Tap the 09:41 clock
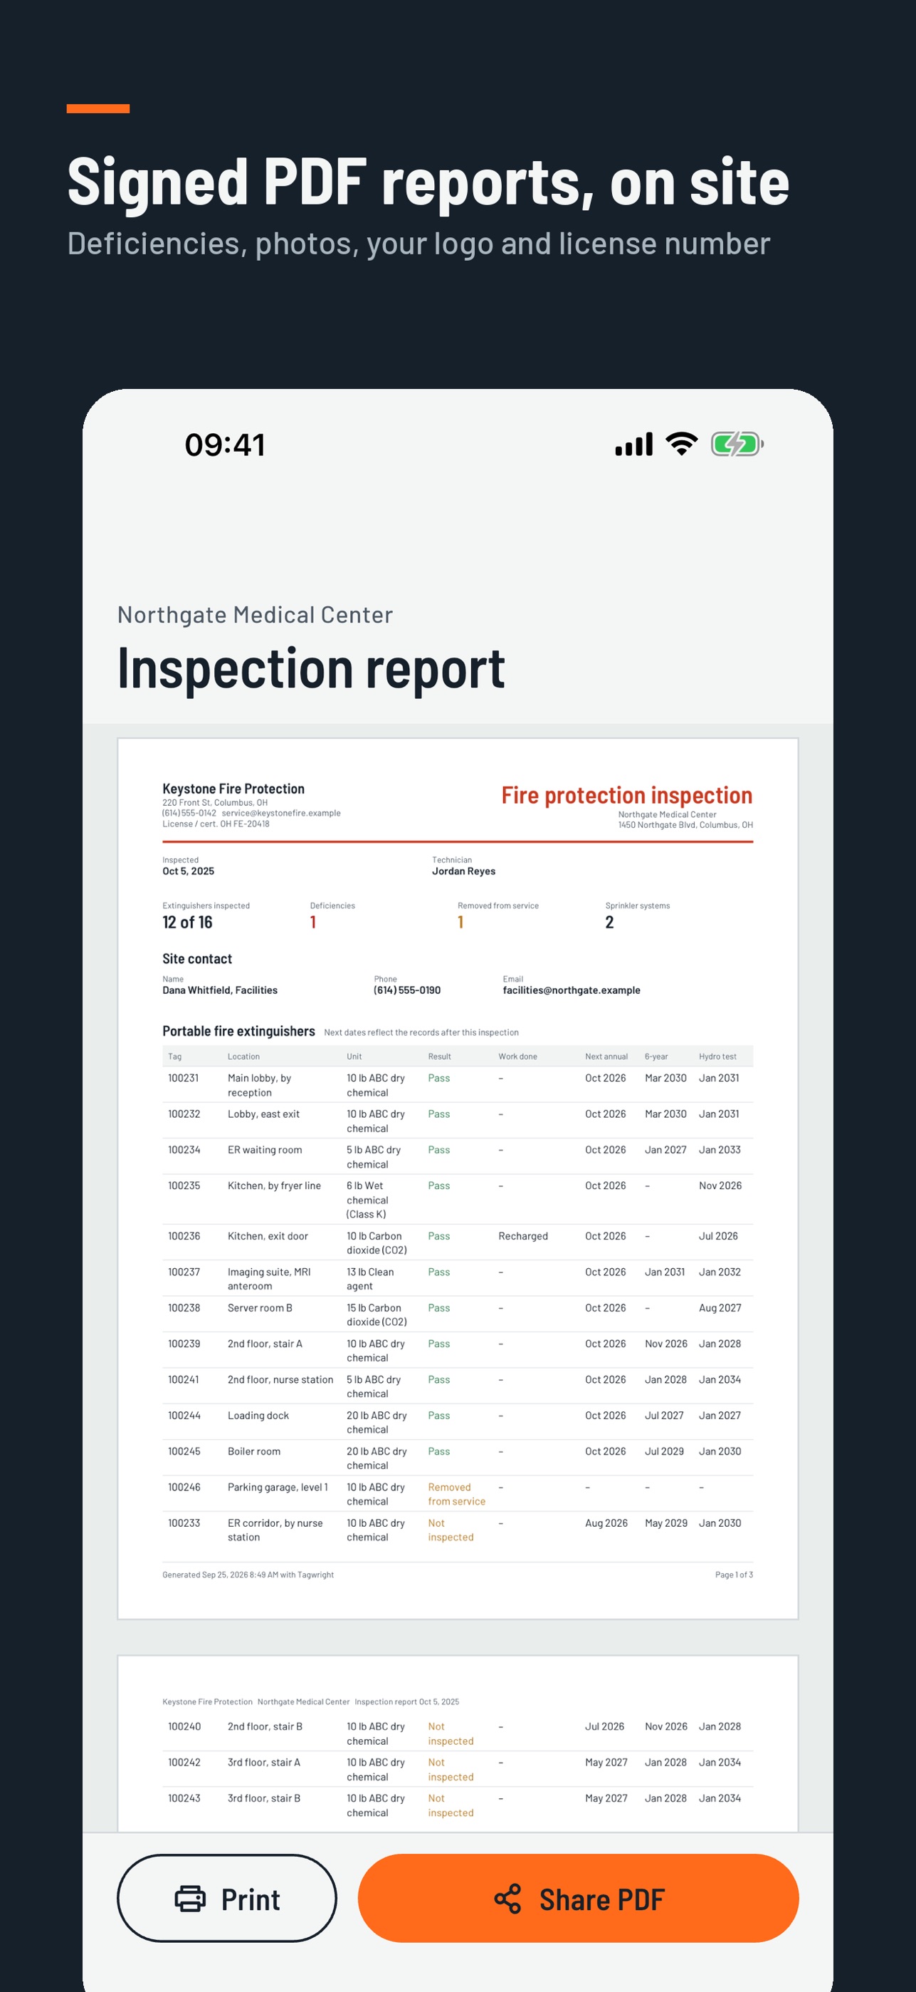 tap(225, 445)
